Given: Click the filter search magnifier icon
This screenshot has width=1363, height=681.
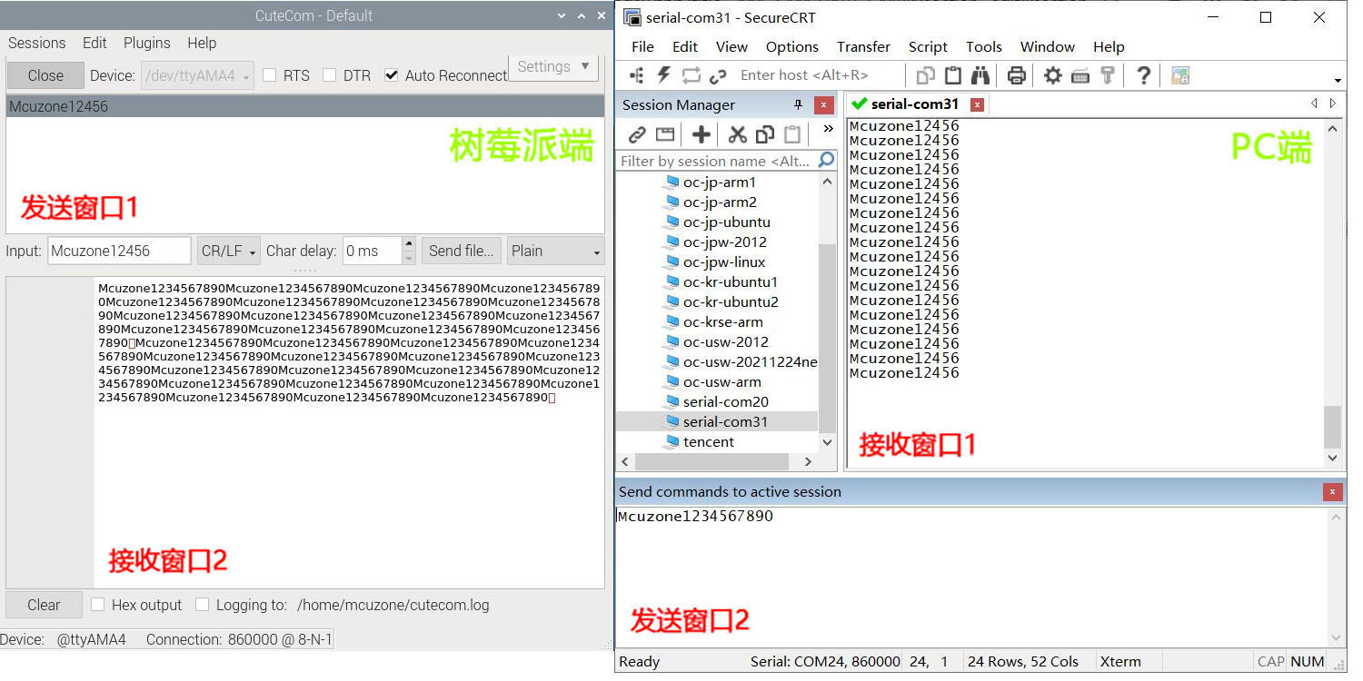Looking at the screenshot, I should (x=826, y=160).
